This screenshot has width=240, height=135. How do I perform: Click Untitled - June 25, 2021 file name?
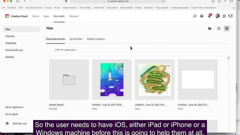click(x=150, y=105)
